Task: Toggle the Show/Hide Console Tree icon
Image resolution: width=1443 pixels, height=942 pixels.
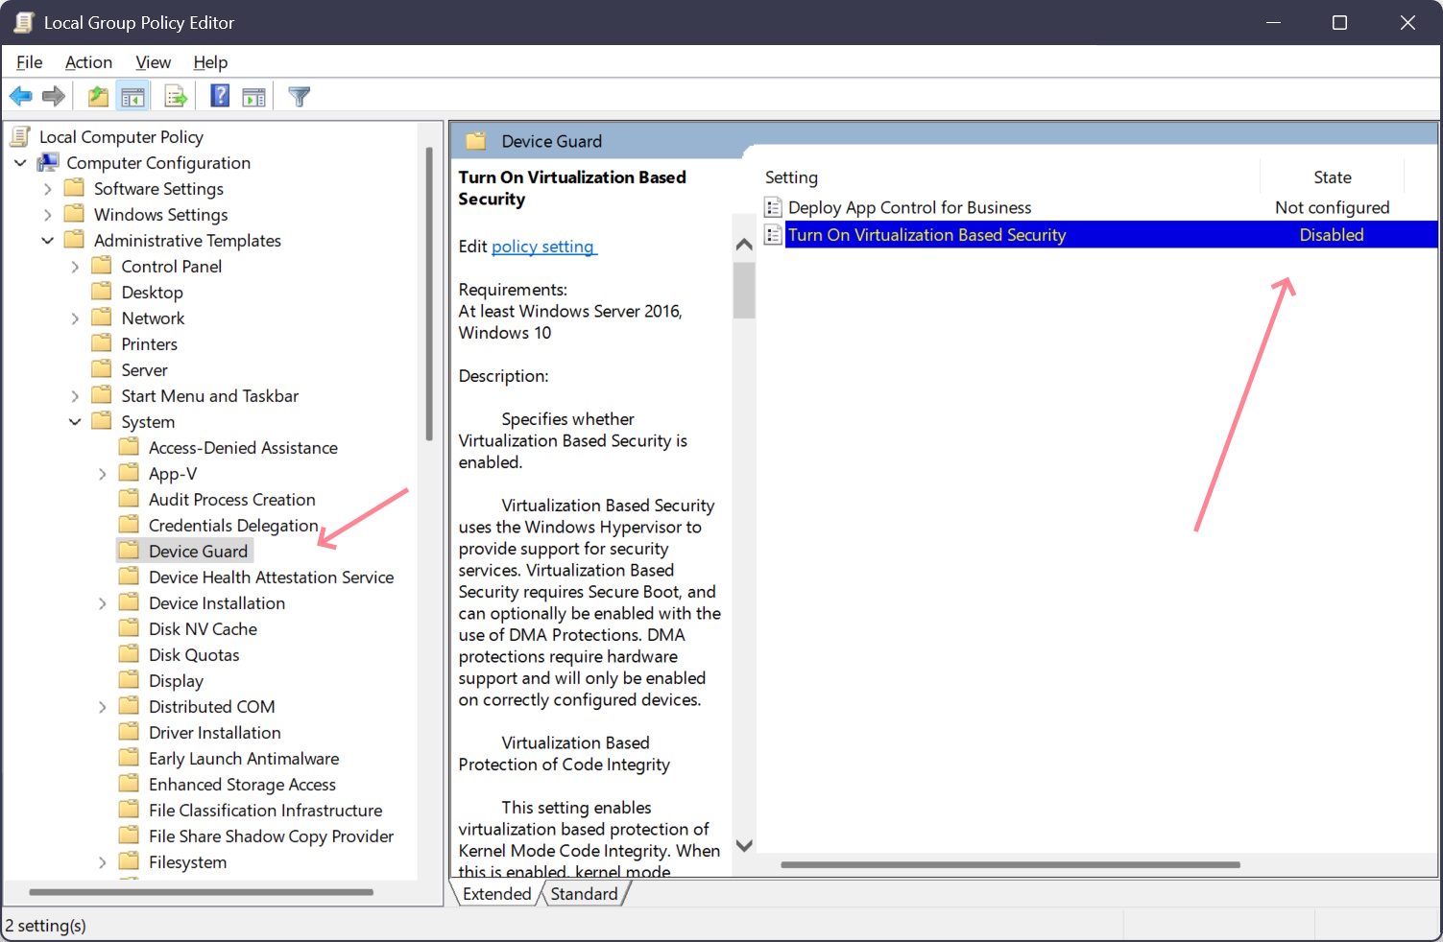Action: [x=132, y=96]
